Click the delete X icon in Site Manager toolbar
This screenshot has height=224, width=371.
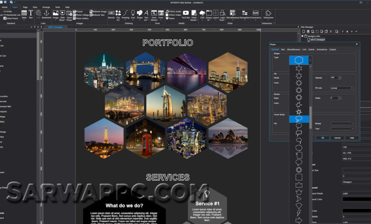pos(331,31)
